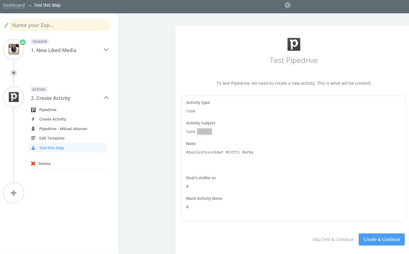
Task: Expand the New Liked Media step
Action: [x=106, y=50]
